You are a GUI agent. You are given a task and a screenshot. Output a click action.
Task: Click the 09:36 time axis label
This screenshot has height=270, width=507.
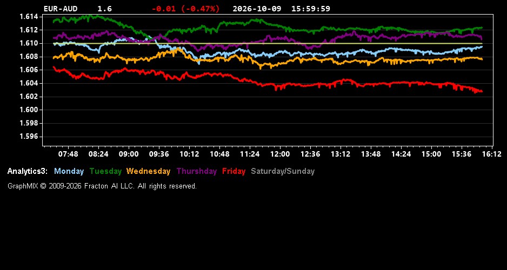[159, 154]
